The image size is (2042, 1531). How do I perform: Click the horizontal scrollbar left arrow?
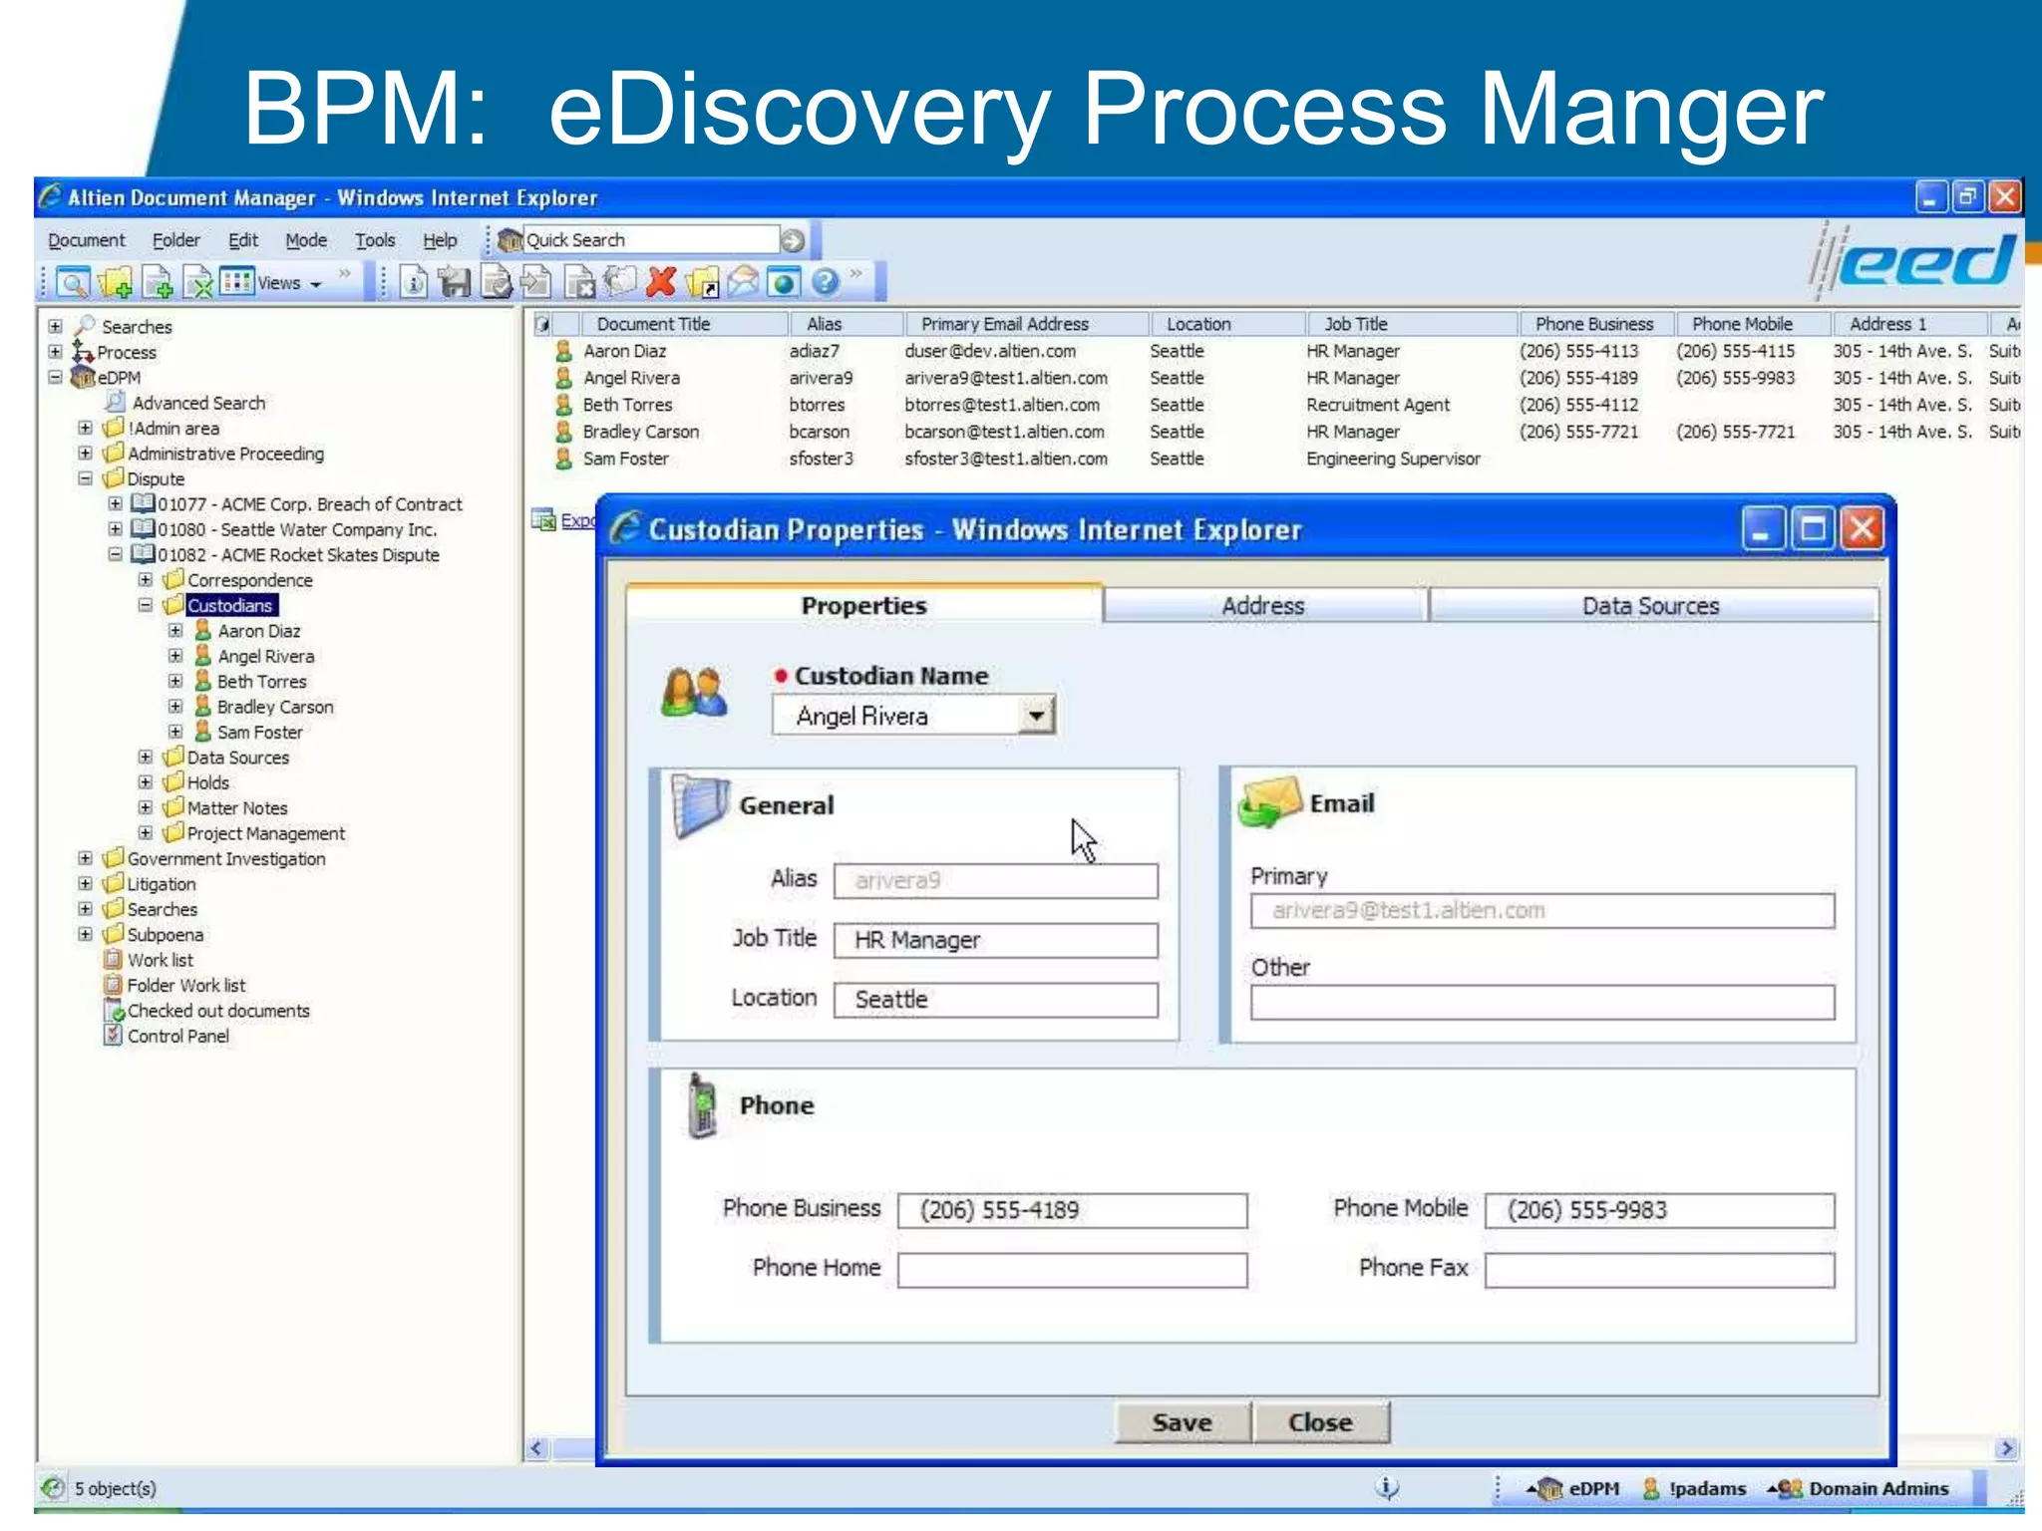pos(537,1448)
